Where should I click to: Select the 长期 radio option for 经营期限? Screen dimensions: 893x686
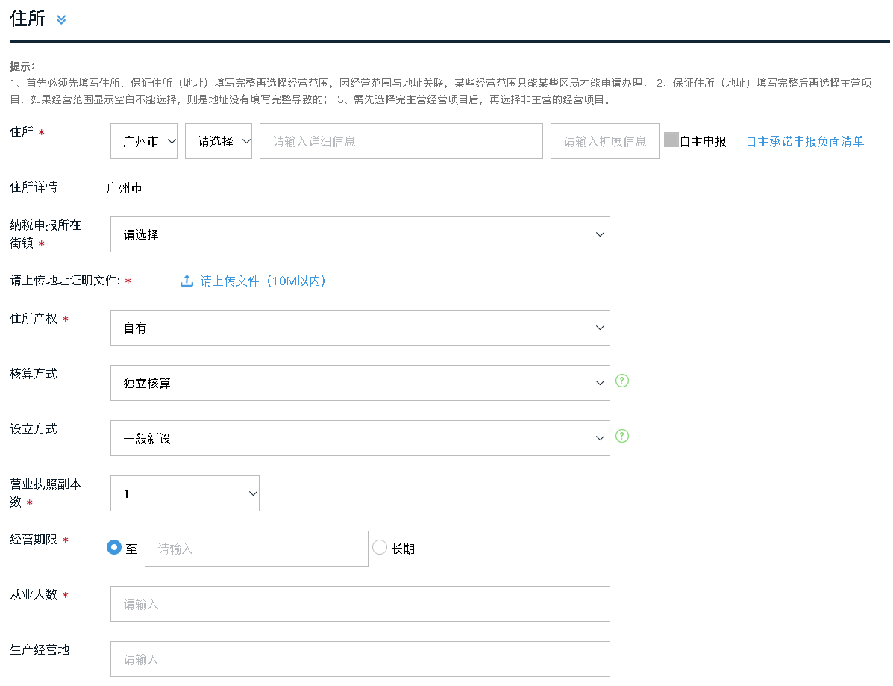[380, 548]
